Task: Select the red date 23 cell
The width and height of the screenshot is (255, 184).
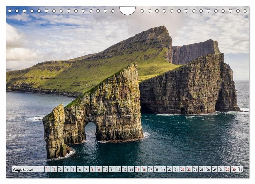Action: (189, 169)
